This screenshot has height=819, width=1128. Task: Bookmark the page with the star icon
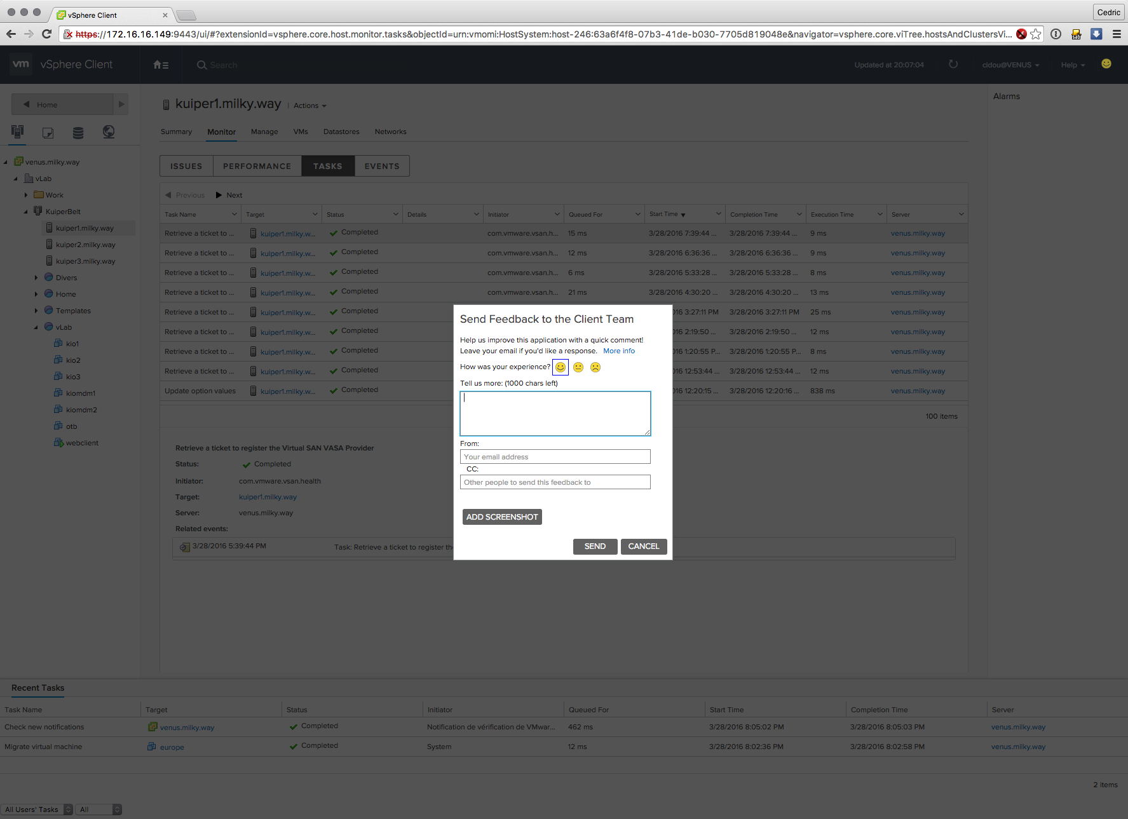(1036, 34)
